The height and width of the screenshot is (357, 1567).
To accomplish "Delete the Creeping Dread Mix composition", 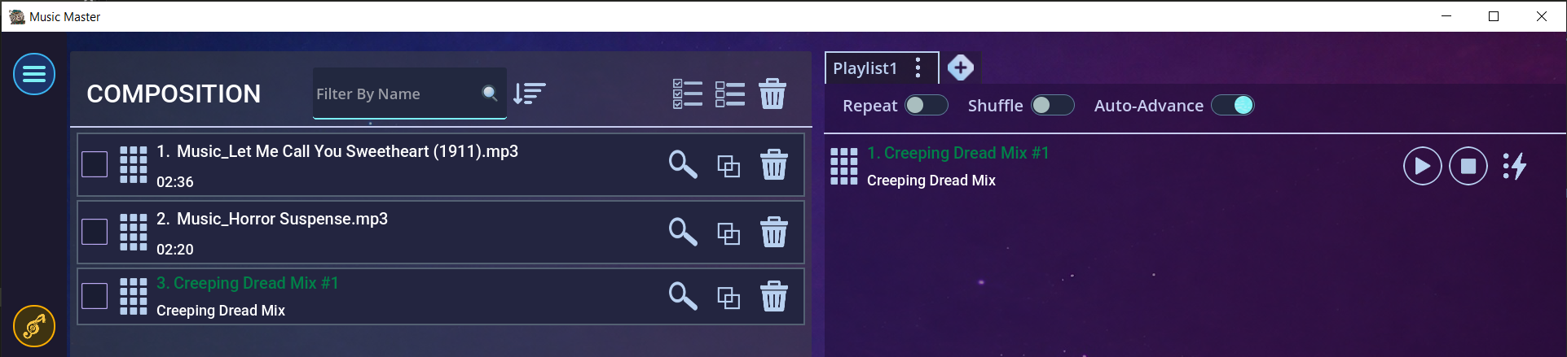I will (773, 297).
